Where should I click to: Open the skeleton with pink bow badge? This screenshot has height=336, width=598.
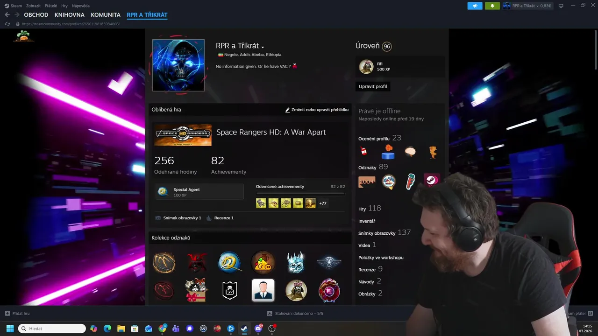pos(296,290)
